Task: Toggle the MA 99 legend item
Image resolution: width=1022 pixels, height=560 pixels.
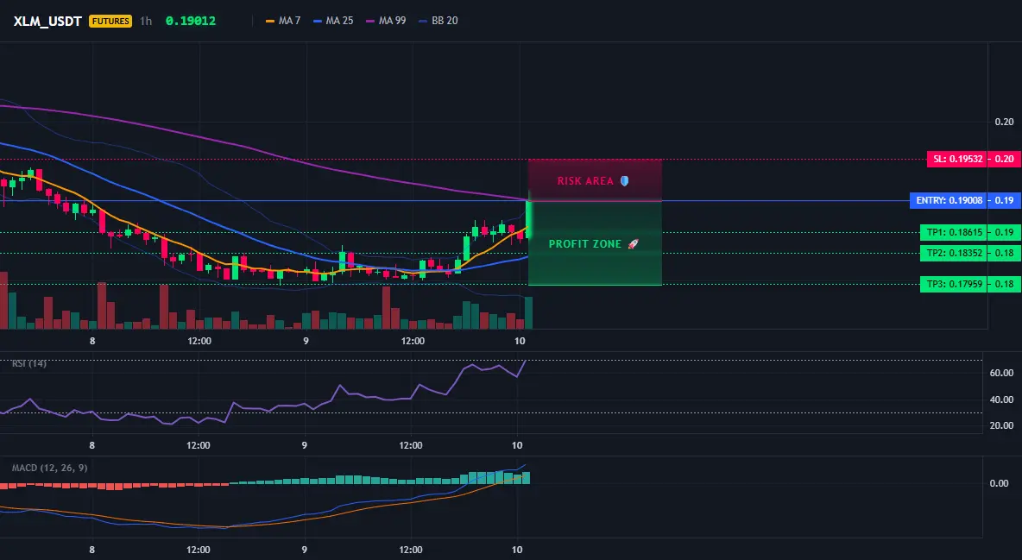Action: click(386, 21)
